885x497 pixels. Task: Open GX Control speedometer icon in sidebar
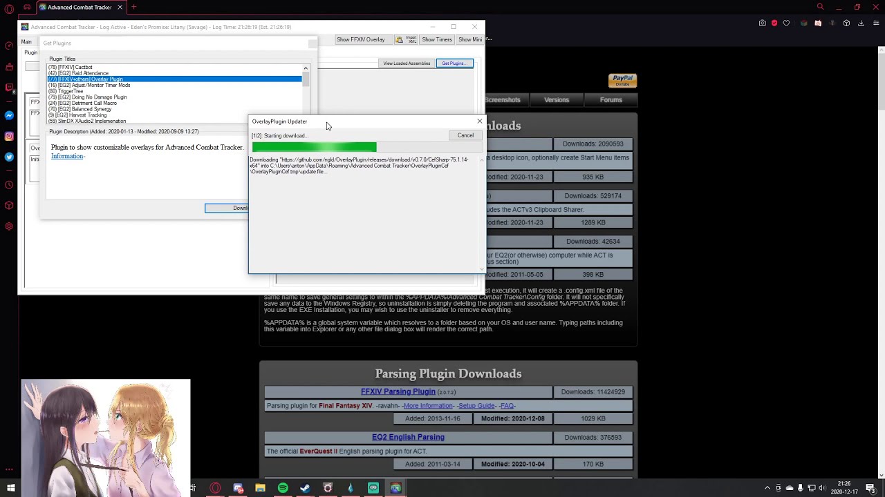[x=9, y=46]
